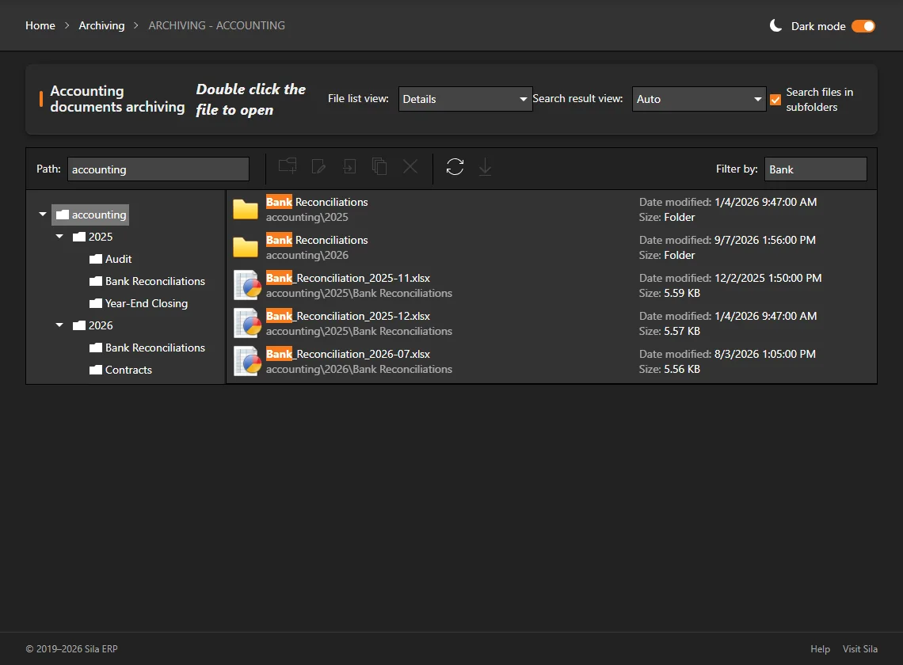Select the accounting\2026 Bank Reconciliations folder icon
Viewport: 903px width, 665px height.
tap(246, 247)
